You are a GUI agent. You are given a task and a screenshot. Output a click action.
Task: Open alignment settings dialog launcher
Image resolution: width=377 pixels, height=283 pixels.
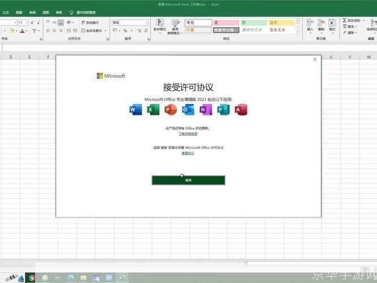[x=108, y=39]
